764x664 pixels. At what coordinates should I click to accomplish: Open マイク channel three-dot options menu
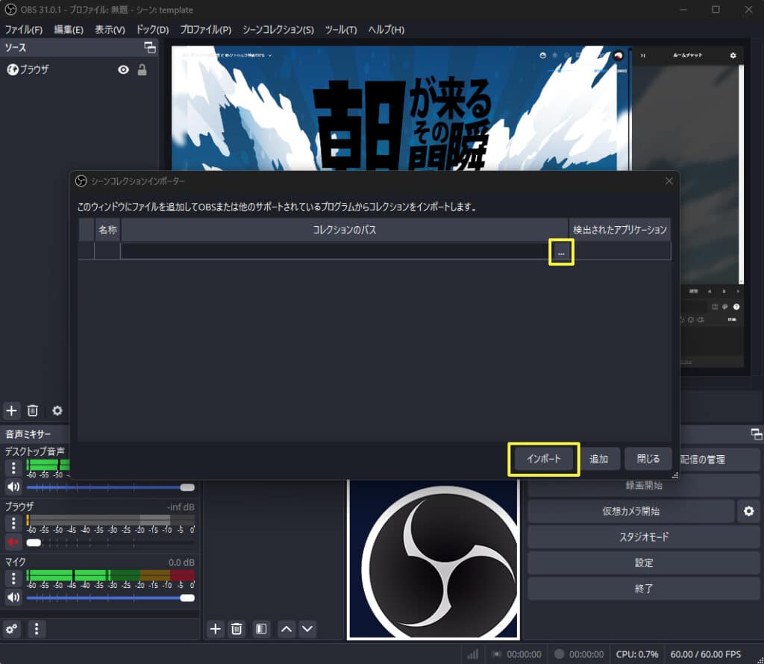coord(13,578)
